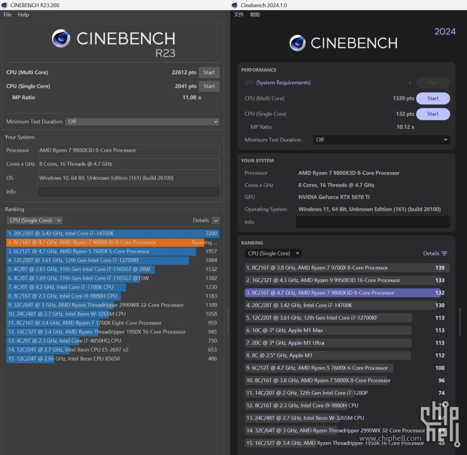Screen dimensions: 467x455
Task: Expand the R23 ranking Details dropdown arrow
Action: 216,220
